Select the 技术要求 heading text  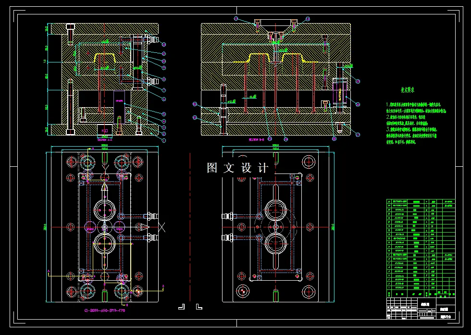[408, 90]
